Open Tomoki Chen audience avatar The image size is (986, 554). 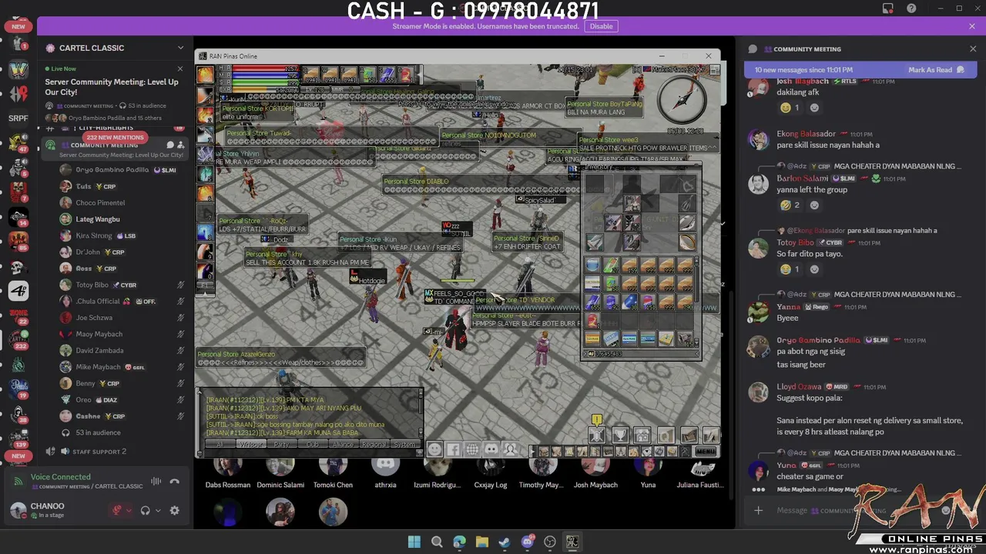333,466
